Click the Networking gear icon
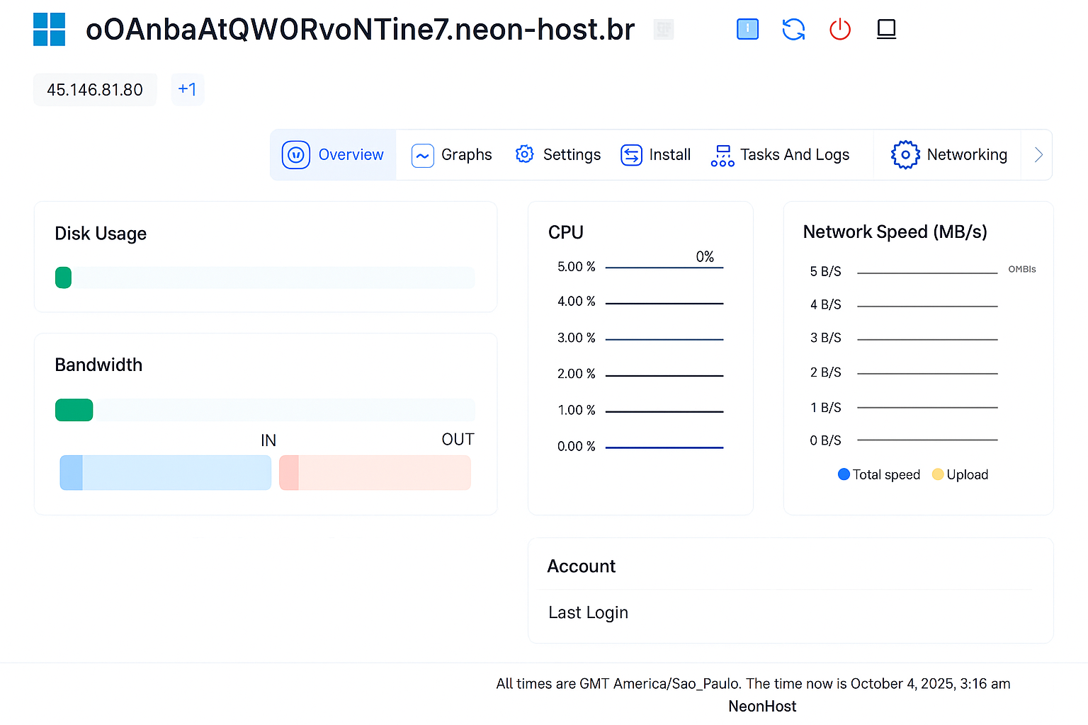Image resolution: width=1088 pixels, height=725 pixels. tap(905, 154)
